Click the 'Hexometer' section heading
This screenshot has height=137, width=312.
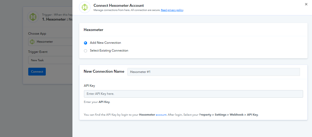tap(94, 30)
